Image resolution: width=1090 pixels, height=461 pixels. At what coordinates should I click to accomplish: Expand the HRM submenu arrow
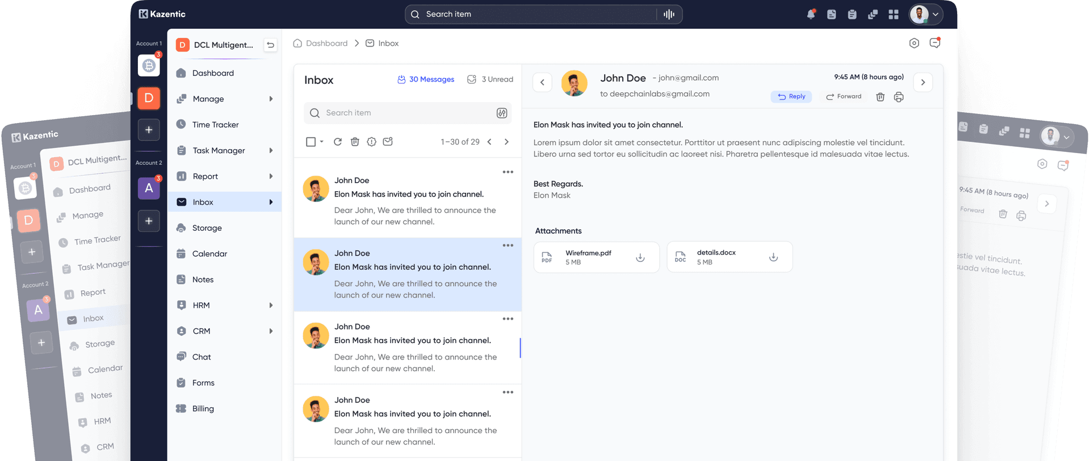click(271, 305)
